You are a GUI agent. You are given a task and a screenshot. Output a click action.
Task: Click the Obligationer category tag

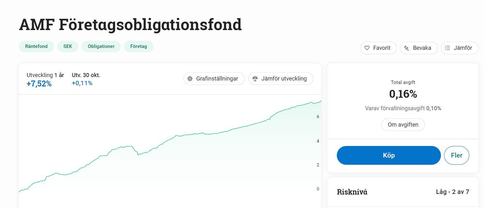101,46
